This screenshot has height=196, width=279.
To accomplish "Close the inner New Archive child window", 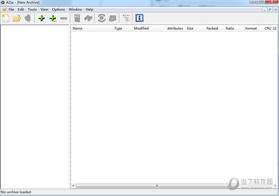I will pyautogui.click(x=275, y=10).
